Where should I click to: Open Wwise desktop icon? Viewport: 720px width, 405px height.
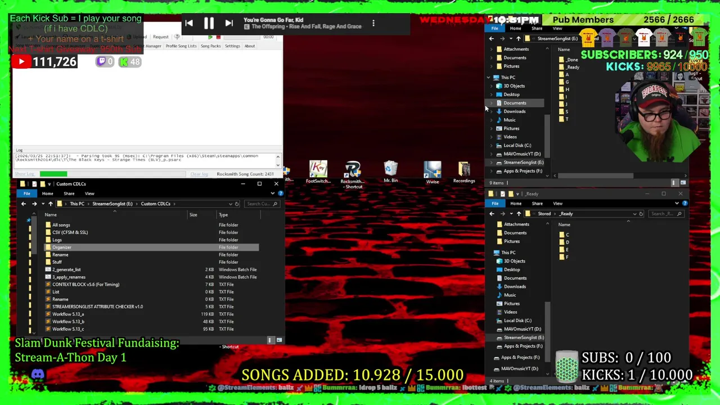432,173
